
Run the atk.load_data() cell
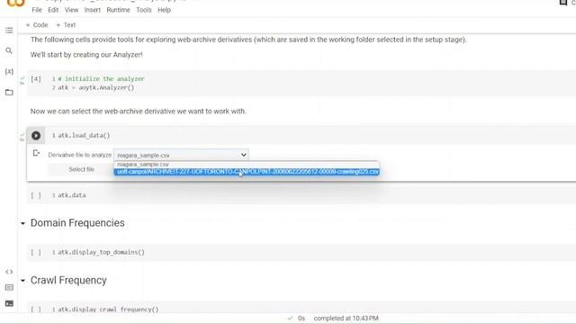(36, 136)
